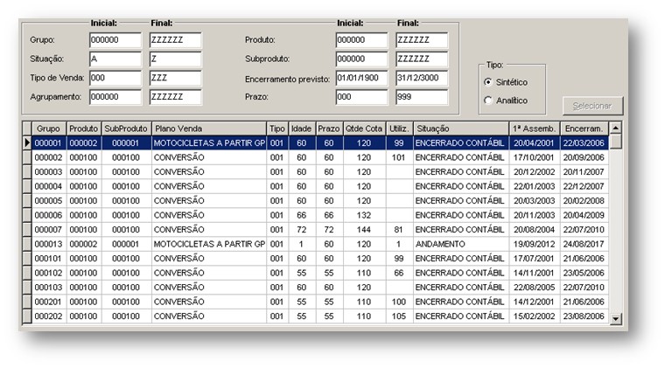Click the Idade column header
Screen dimensions: 665x368
pos(302,128)
